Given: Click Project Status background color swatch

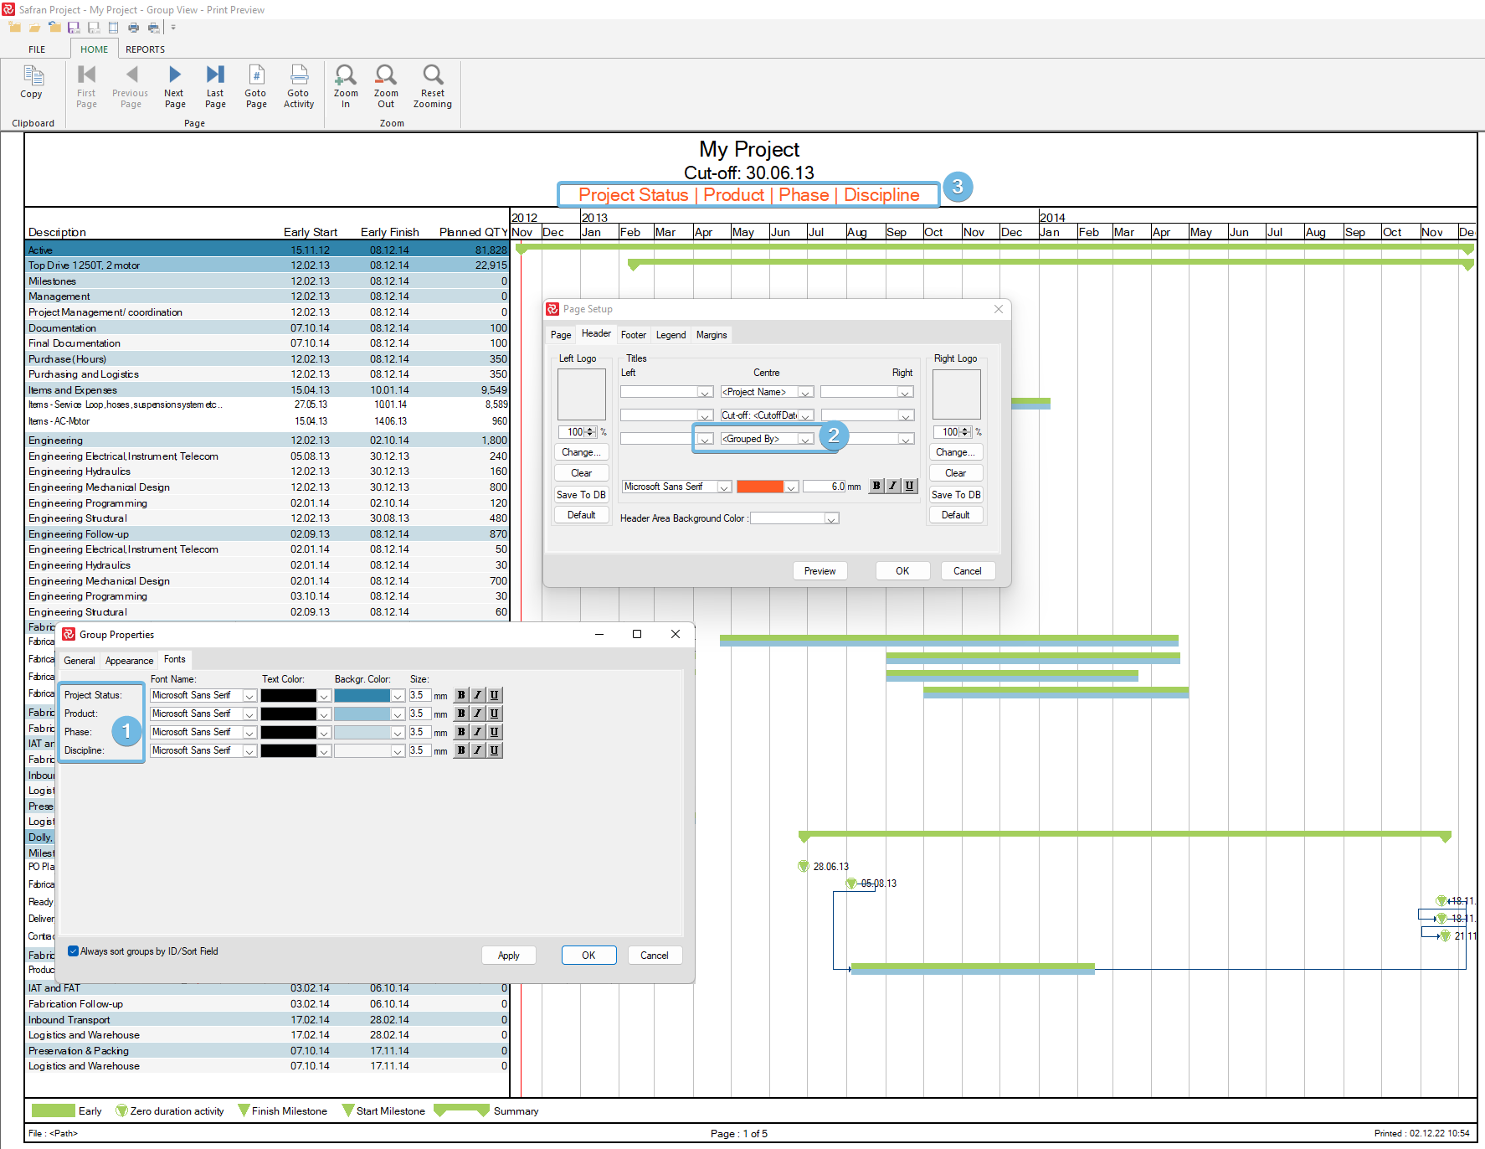Looking at the screenshot, I should click(362, 696).
